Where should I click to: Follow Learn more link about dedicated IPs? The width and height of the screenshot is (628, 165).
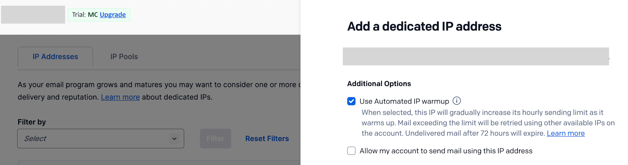coord(120,97)
